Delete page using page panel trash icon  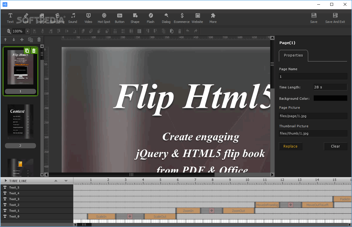[39, 40]
